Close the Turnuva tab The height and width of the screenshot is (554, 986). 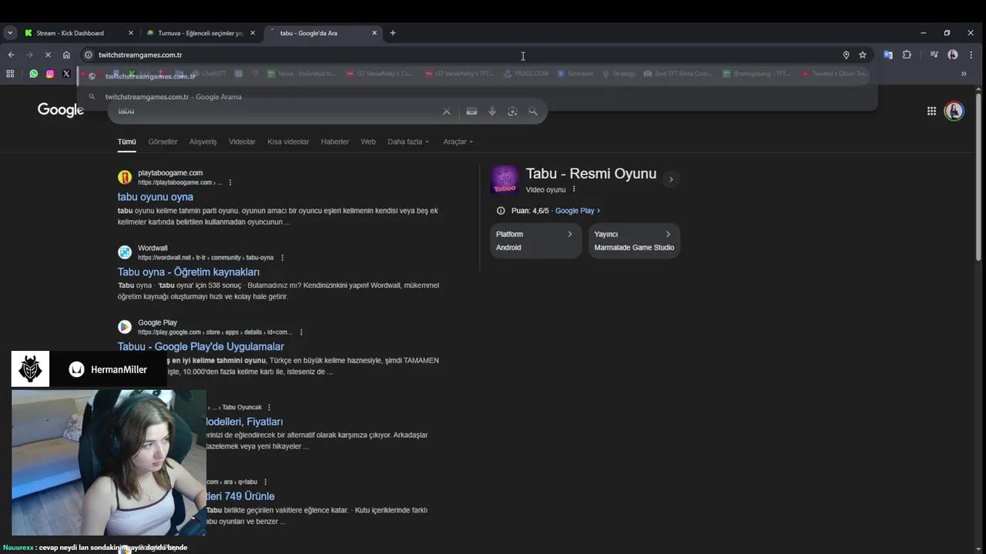[x=253, y=33]
